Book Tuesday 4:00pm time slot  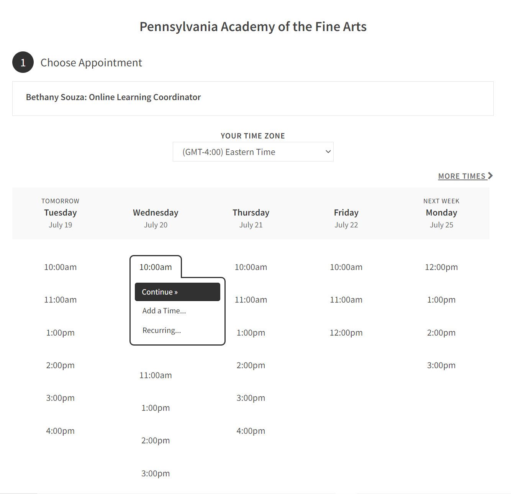click(x=60, y=431)
